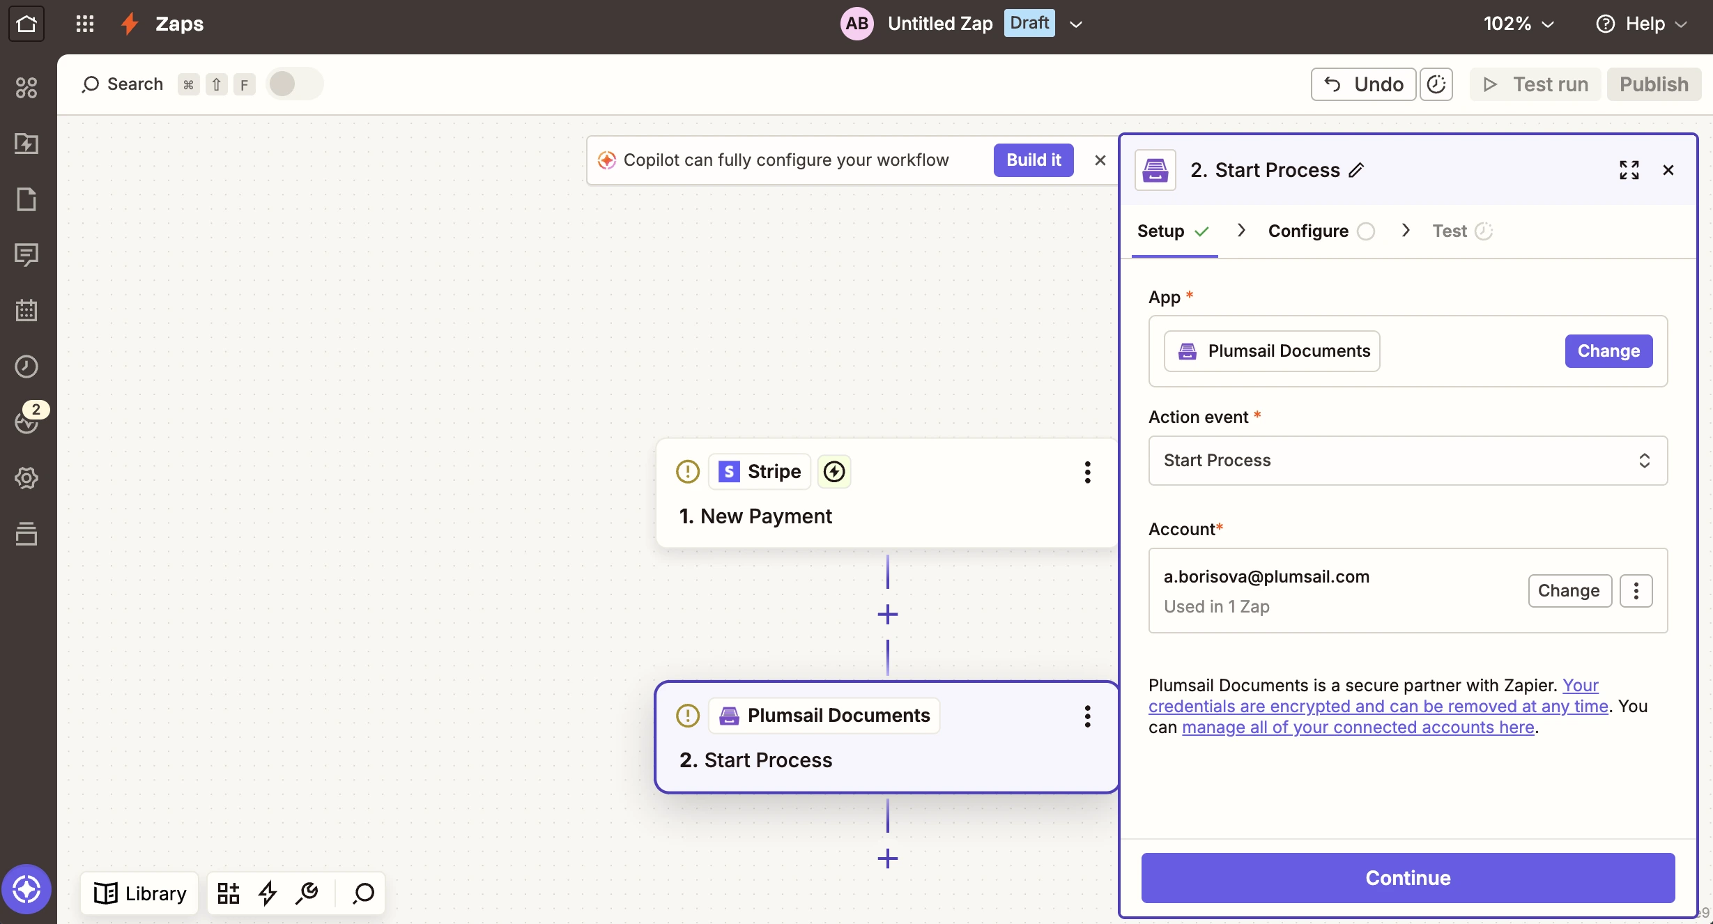Open the Copilot button in the bottom-left corner
The height and width of the screenshot is (924, 1713).
[x=26, y=889]
